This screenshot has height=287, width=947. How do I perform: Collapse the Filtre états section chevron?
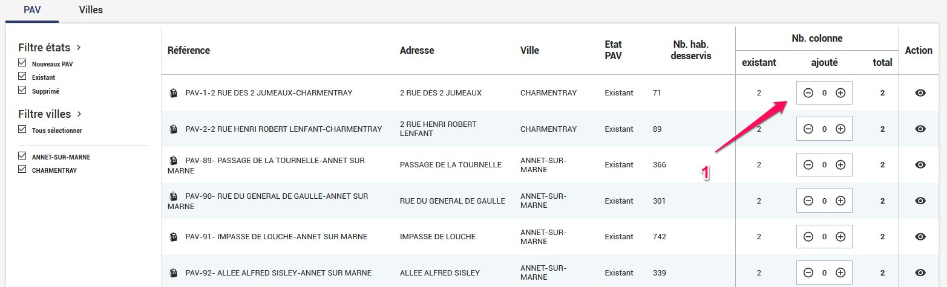click(79, 47)
